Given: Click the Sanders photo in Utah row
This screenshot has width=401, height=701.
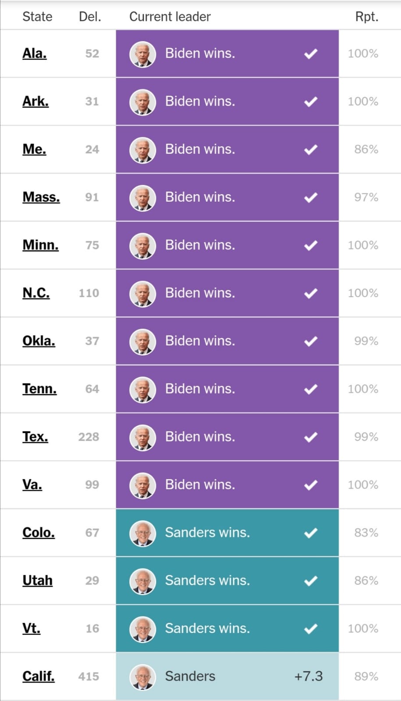Looking at the screenshot, I should coord(142,581).
